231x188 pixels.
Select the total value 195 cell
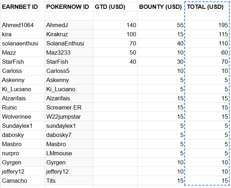[x=207, y=25]
